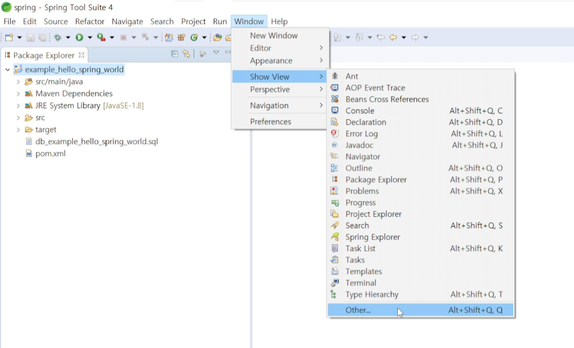The image size is (574, 348).
Task: Open the Project Explorer view
Action: 421,214
